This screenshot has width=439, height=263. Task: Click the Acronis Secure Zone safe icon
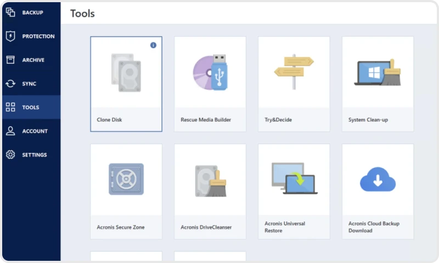[126, 179]
